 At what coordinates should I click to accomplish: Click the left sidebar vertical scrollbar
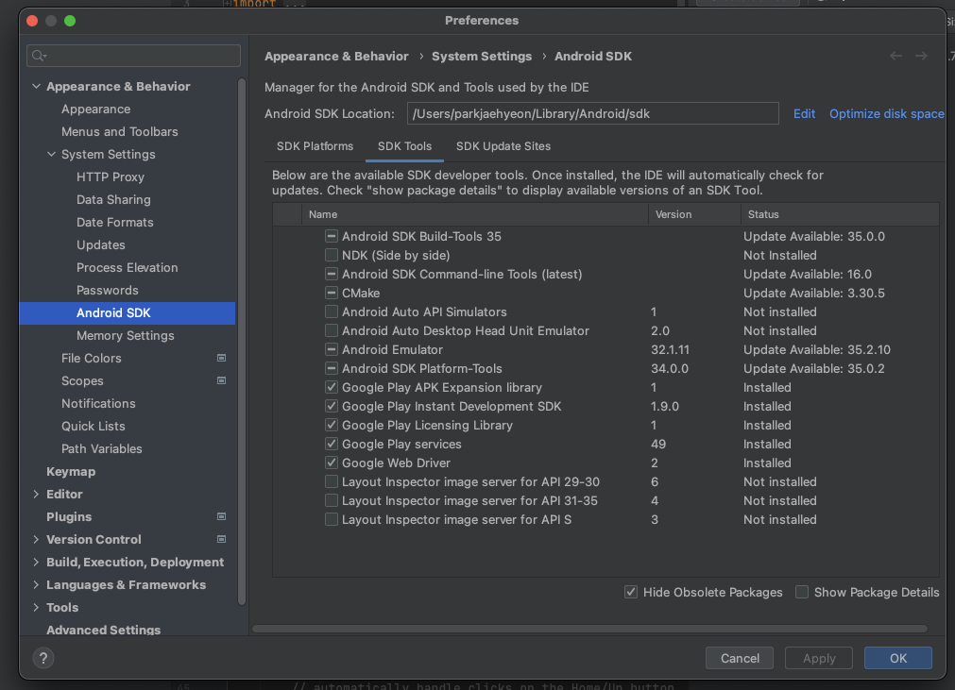pos(242,340)
